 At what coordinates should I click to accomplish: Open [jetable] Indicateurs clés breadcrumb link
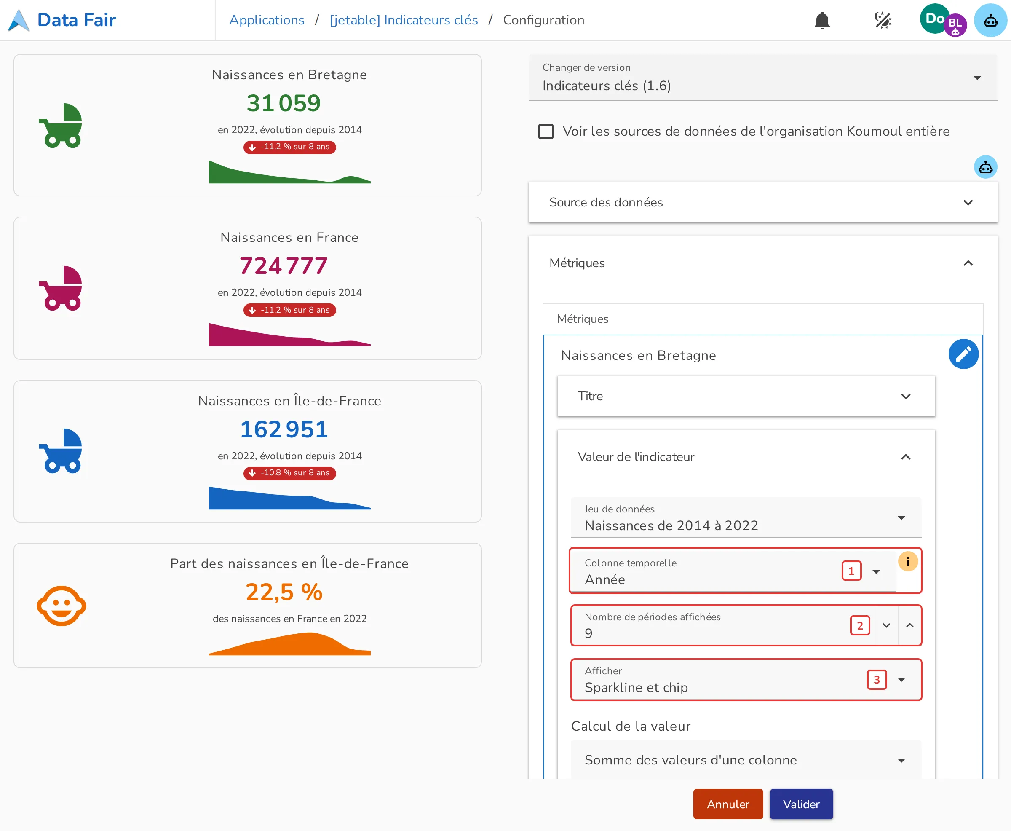pyautogui.click(x=404, y=20)
